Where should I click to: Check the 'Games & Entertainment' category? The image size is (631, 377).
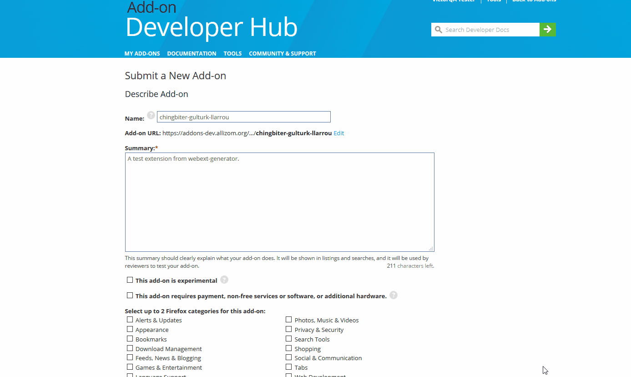[129, 367]
